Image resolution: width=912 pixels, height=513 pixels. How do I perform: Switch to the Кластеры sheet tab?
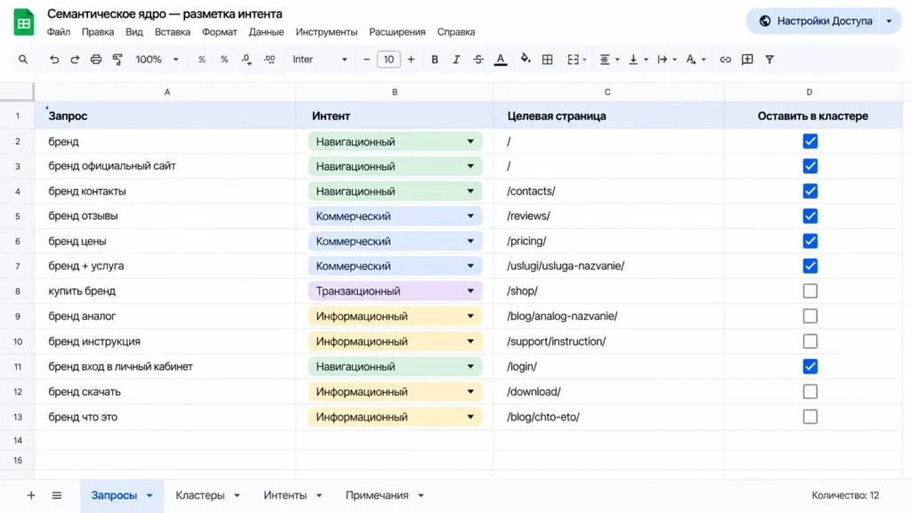coord(200,495)
